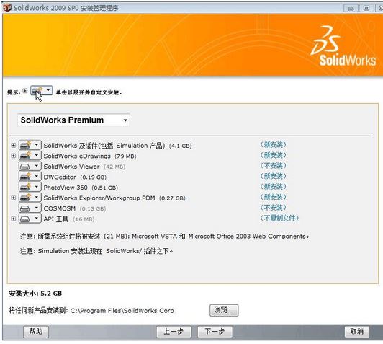Select the SolidWorks Viewer (42 MB) row text
The image size is (383, 344).
84,167
